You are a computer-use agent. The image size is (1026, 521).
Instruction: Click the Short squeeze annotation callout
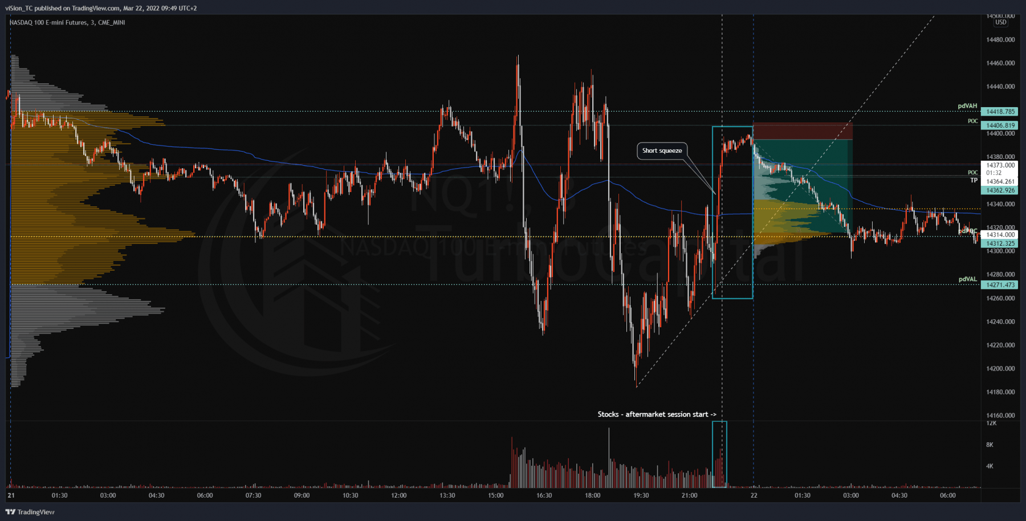coord(662,150)
